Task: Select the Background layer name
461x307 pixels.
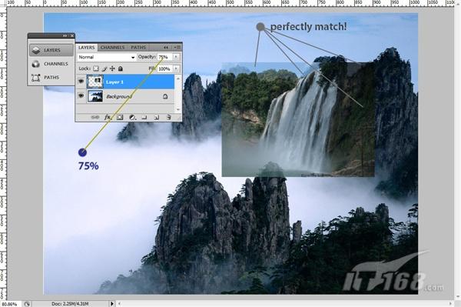Action: 119,96
